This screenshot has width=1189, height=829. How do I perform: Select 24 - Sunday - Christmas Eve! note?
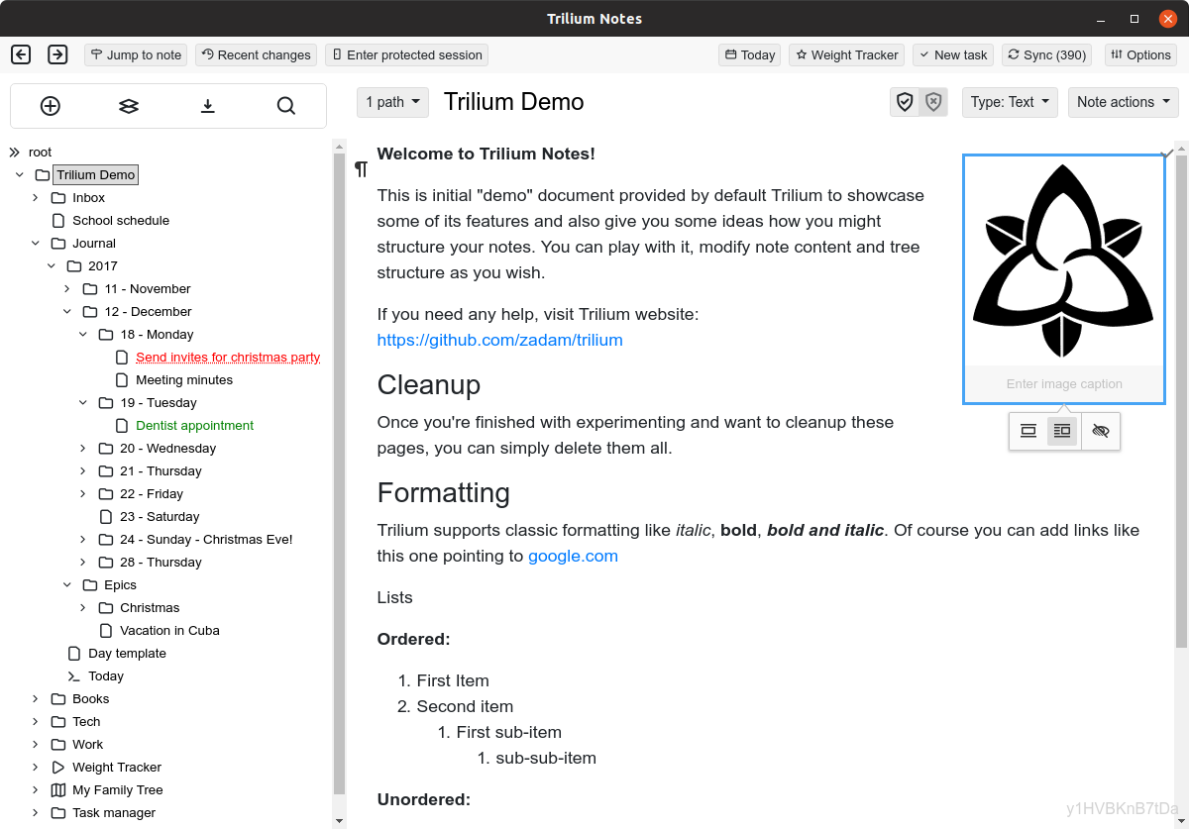206,540
